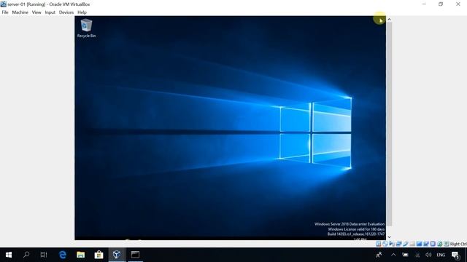Viewport: 467px width, 262px height.
Task: Click the green mouse integration status icon
Action: [x=439, y=244]
